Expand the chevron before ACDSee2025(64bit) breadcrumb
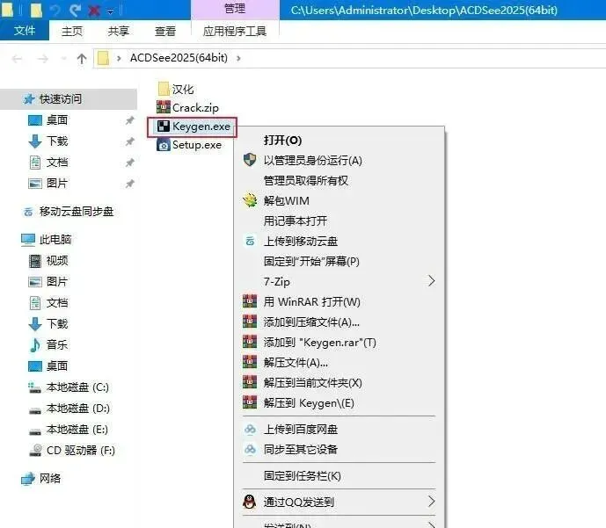This screenshot has height=528, width=606. 119,58
